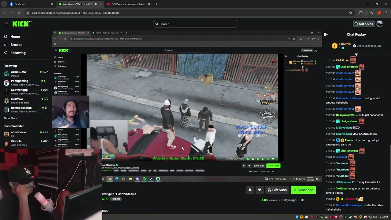Open the Kick hamburger sidebar menu

point(6,24)
